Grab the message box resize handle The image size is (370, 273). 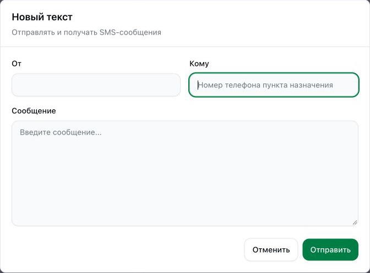(x=355, y=222)
